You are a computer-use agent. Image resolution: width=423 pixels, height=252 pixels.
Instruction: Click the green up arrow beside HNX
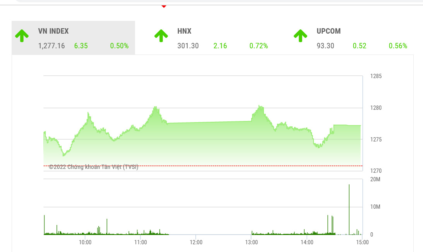161,36
